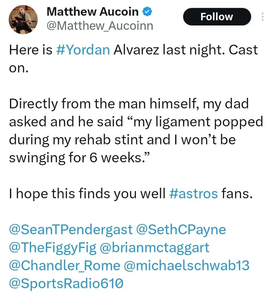Open the @brianmctaggart mention
Screen dimensions: 277x301
tap(155, 248)
